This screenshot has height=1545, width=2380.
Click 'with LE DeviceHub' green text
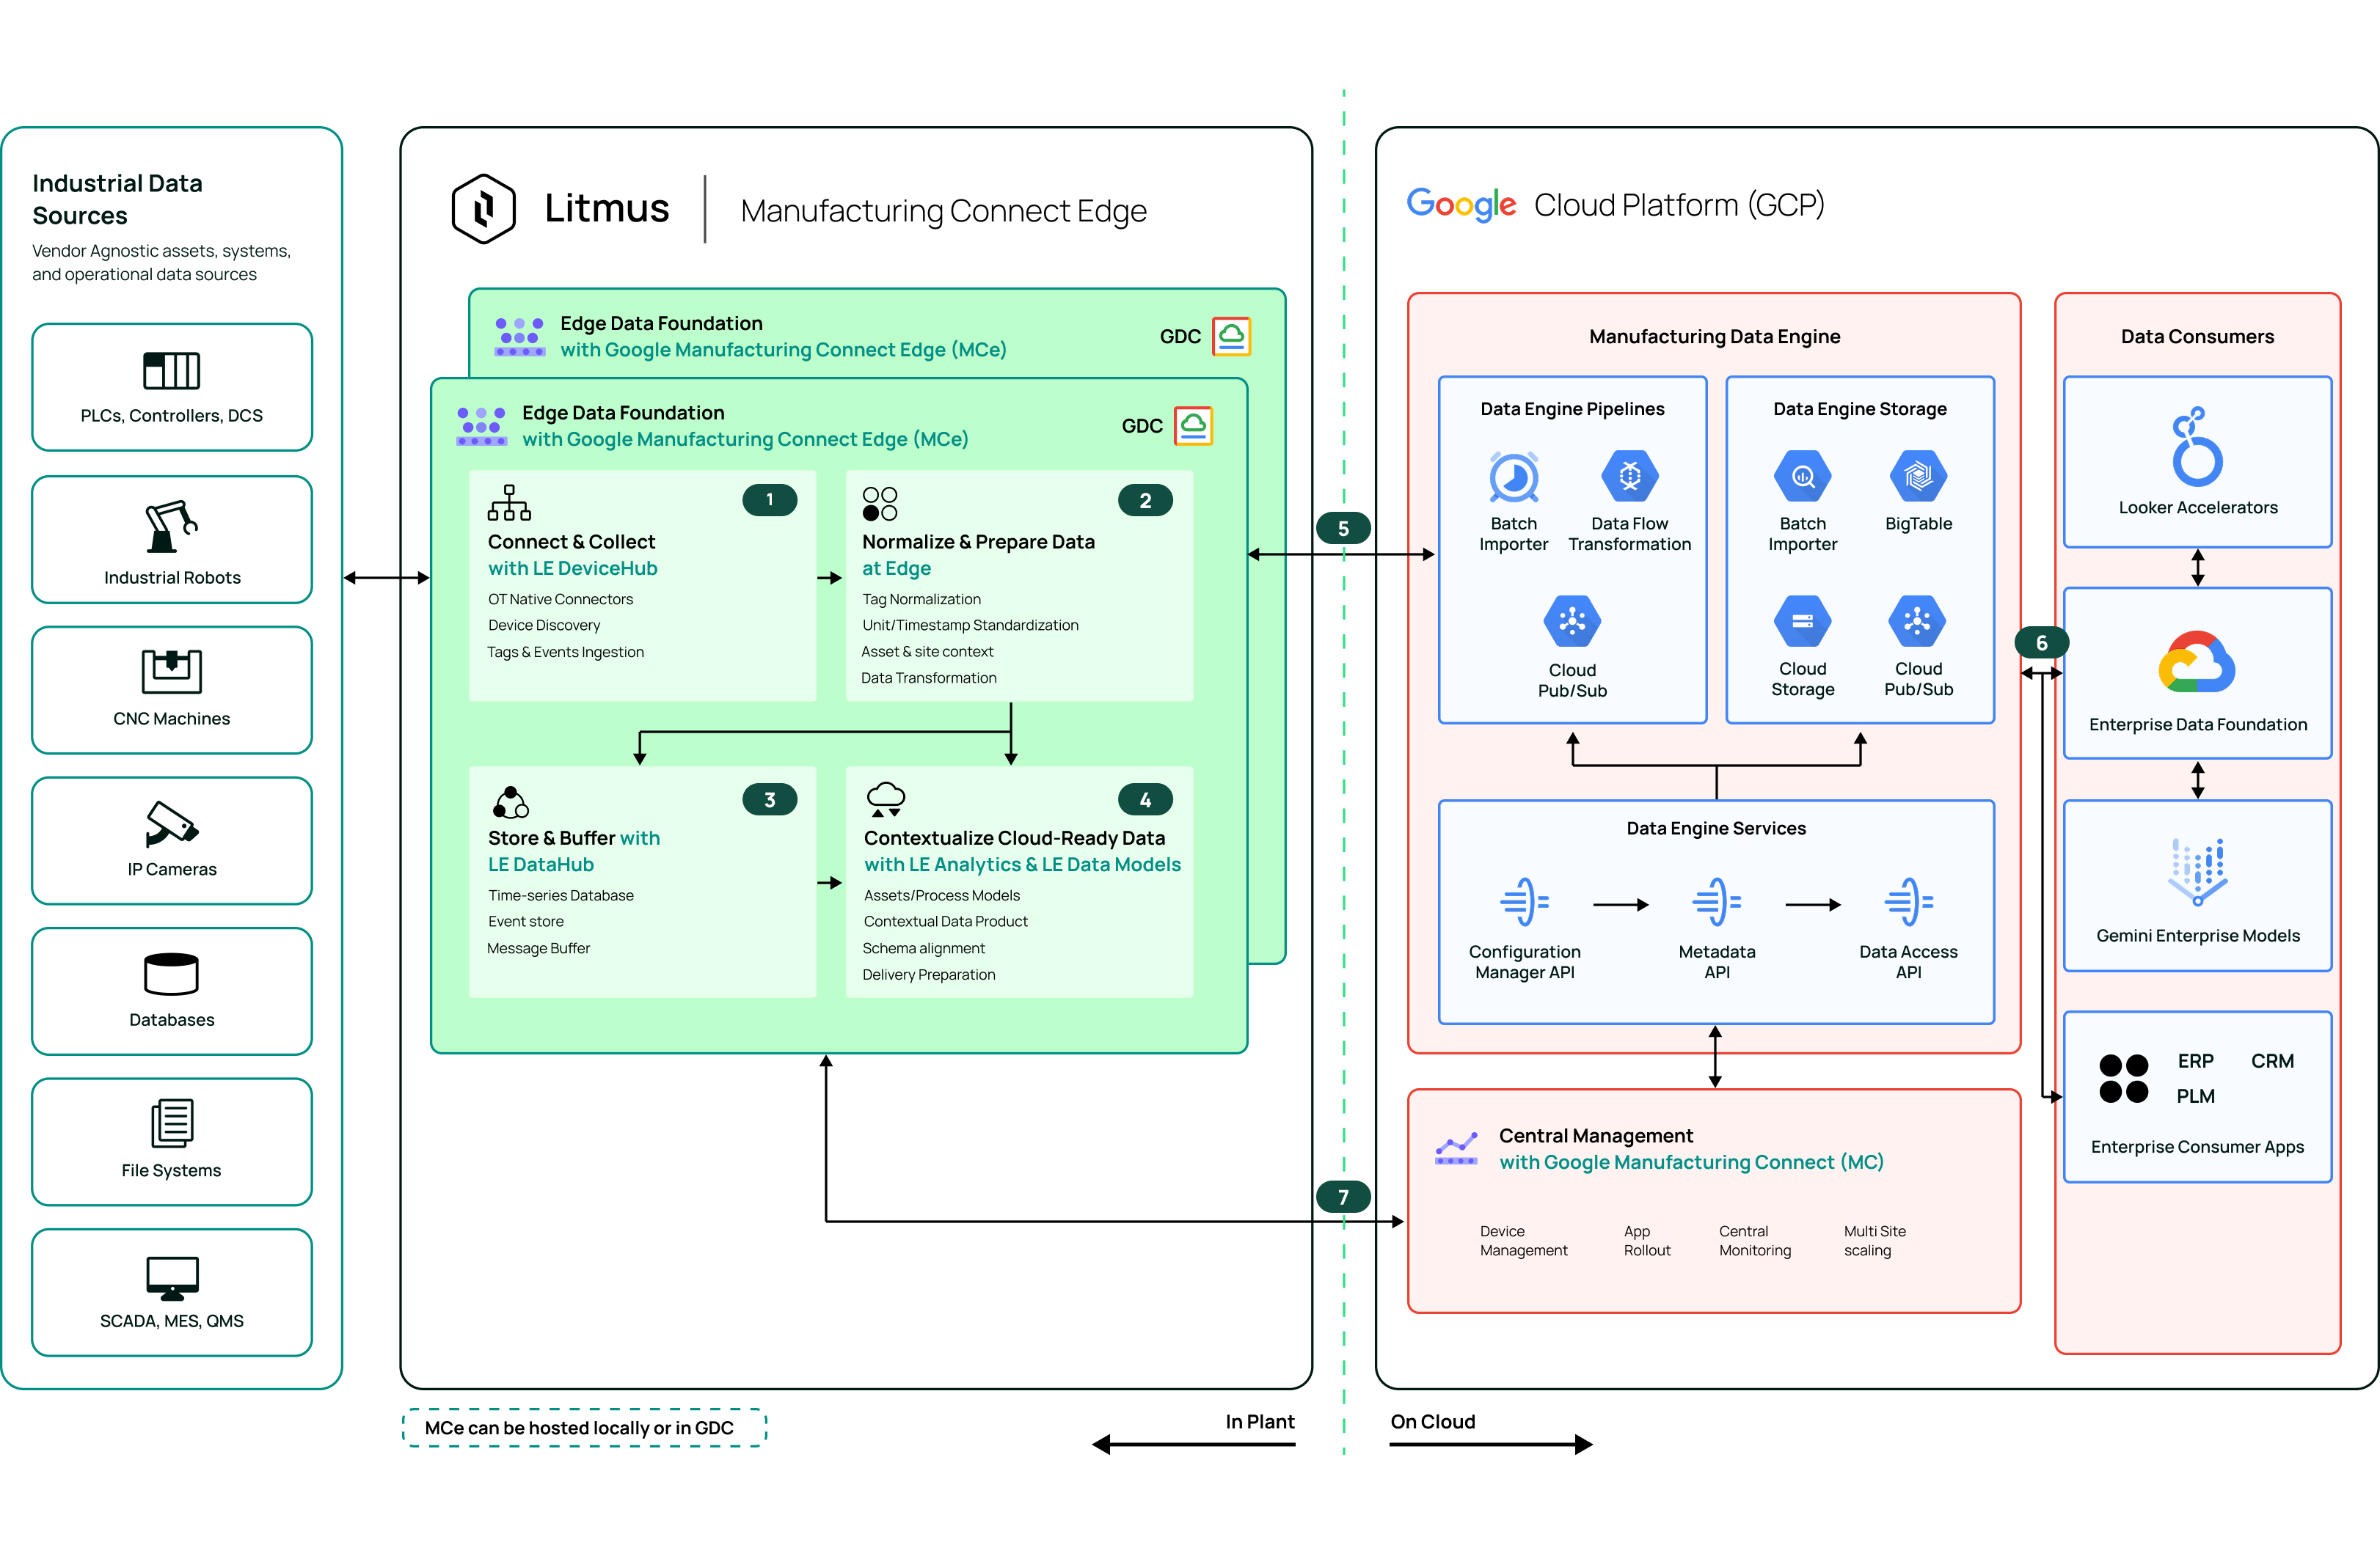572,568
